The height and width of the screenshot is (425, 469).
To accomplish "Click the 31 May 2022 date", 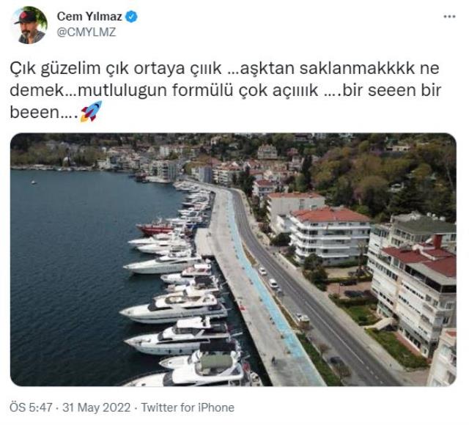I will (x=96, y=407).
